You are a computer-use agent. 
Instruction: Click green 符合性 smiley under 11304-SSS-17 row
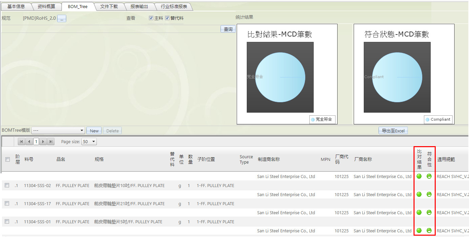[429, 213]
